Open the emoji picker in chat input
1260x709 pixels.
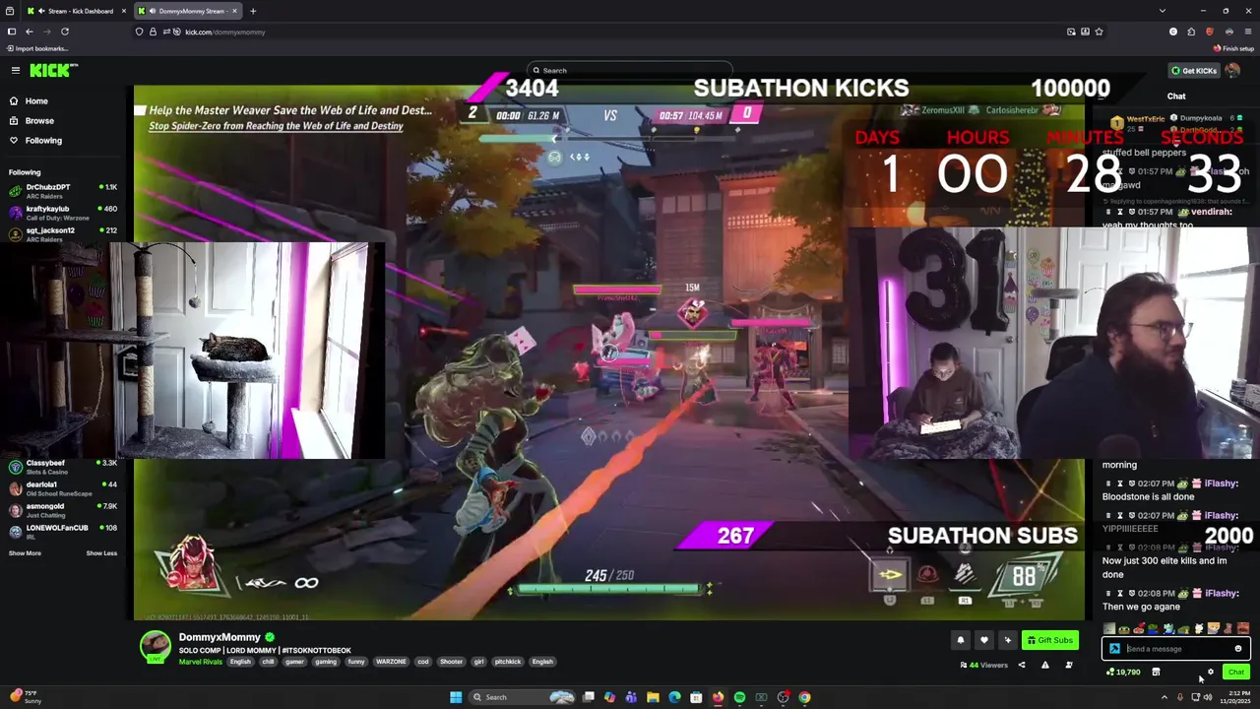pos(1238,649)
